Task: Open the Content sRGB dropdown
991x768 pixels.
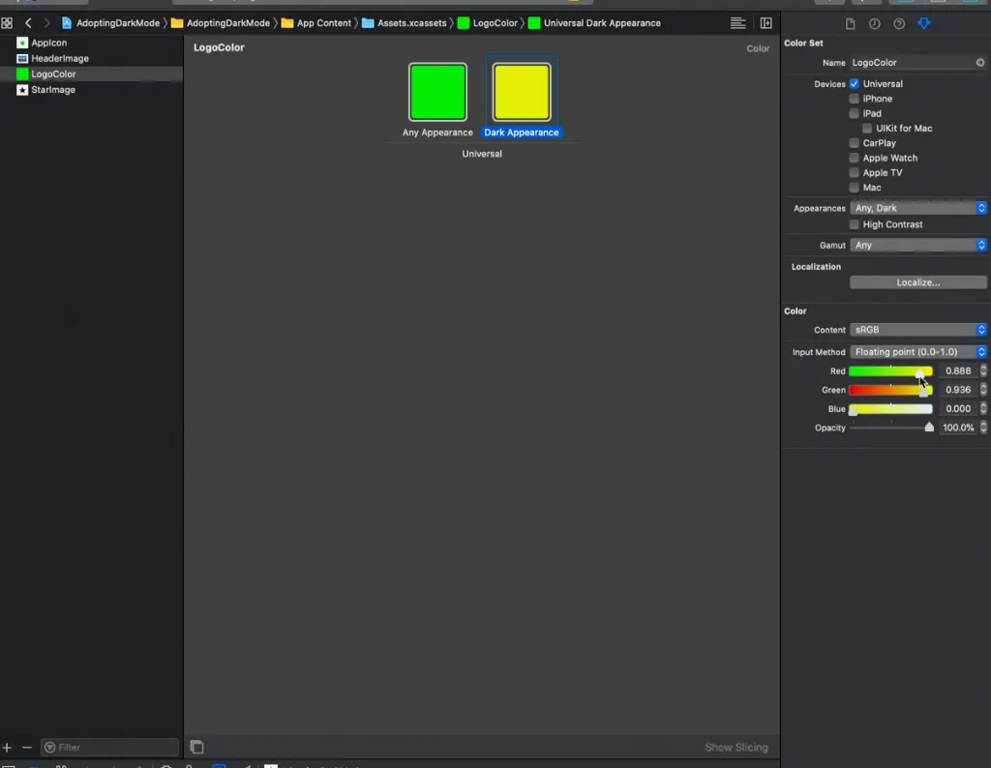Action: (x=917, y=330)
